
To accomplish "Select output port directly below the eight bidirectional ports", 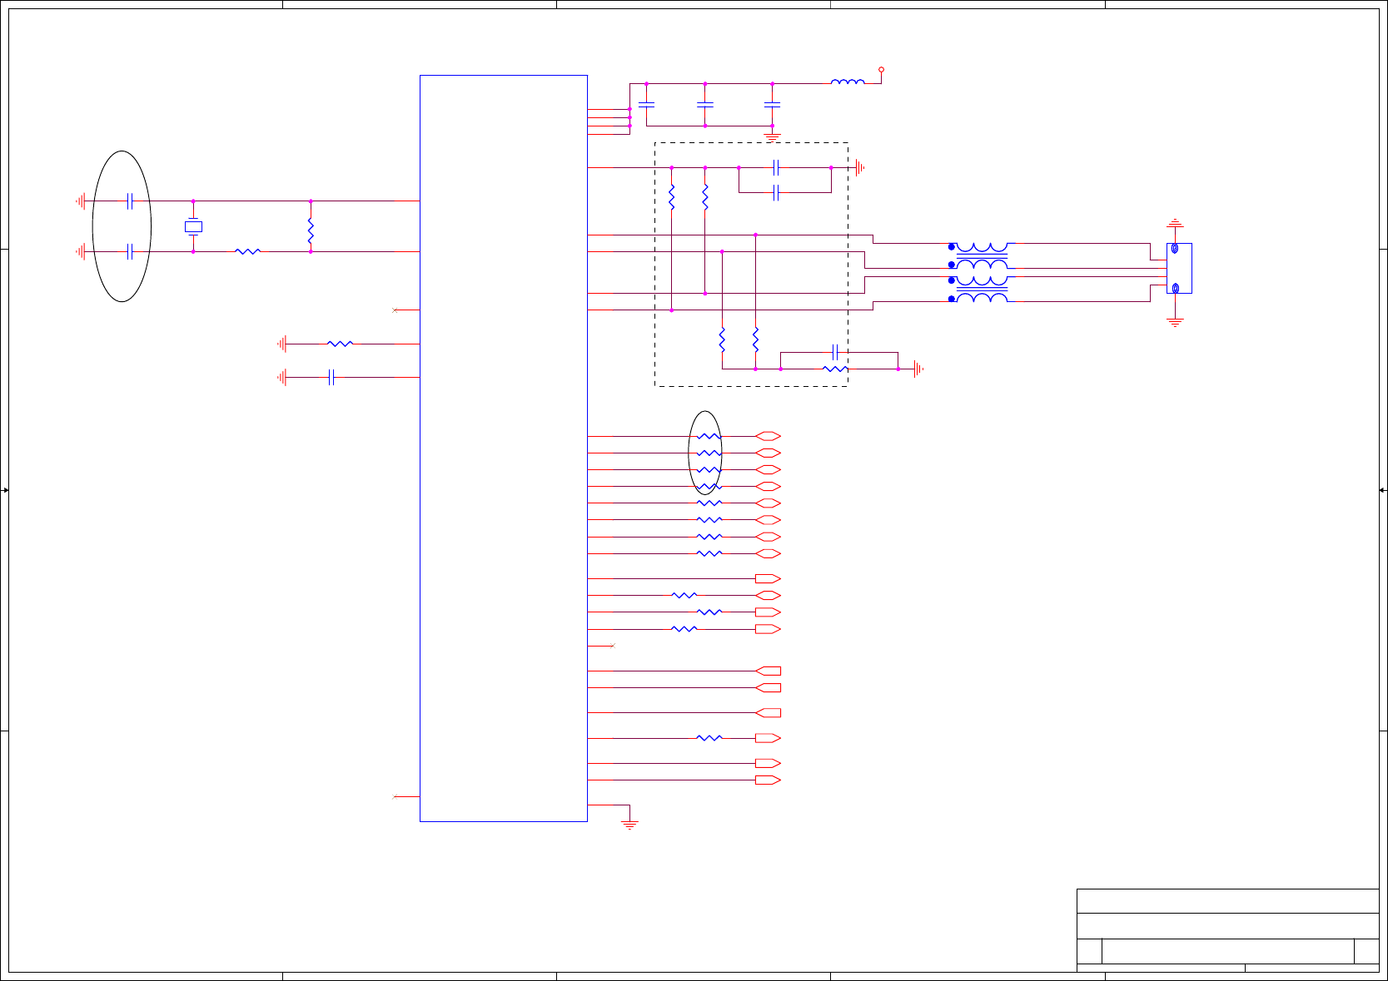I will [768, 578].
